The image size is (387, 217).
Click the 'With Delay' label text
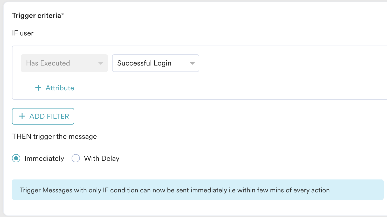tap(102, 158)
